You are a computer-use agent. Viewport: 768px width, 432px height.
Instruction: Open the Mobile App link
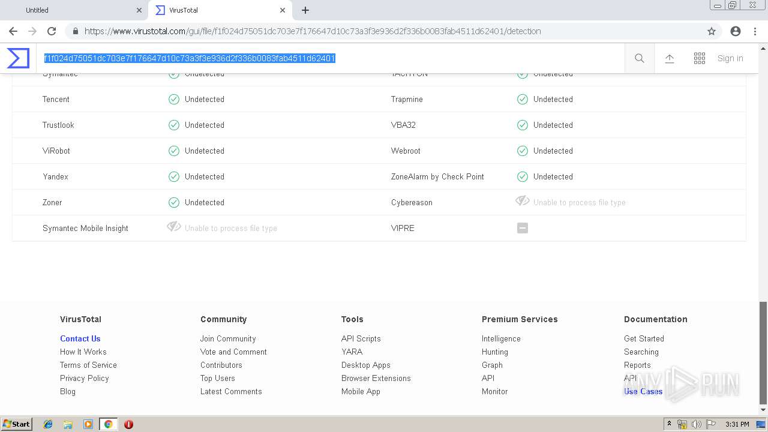pos(361,391)
